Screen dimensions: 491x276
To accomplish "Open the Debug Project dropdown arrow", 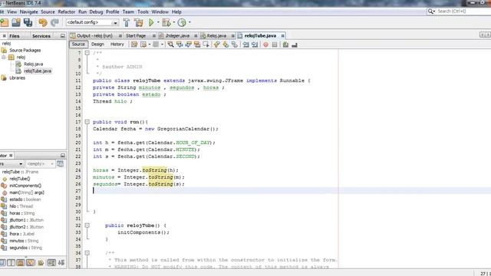I will [174, 22].
